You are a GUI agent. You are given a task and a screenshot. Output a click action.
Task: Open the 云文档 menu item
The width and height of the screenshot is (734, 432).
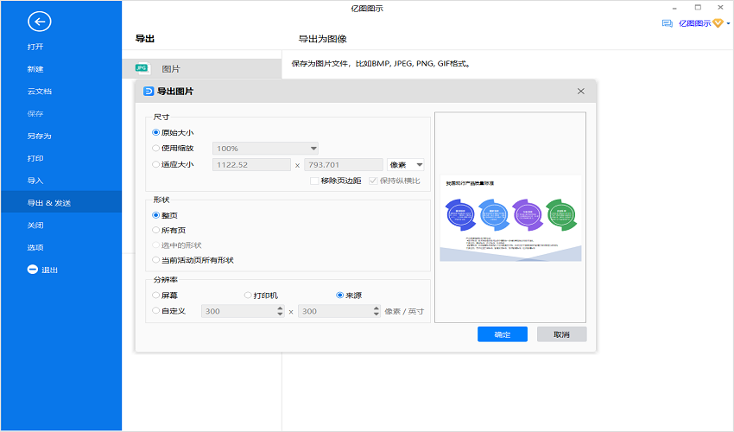(x=40, y=92)
